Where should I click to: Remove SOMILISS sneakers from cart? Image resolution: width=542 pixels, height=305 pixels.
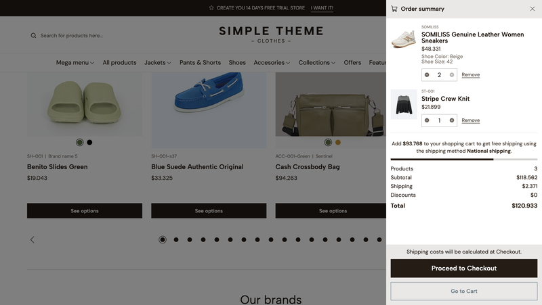point(471,75)
